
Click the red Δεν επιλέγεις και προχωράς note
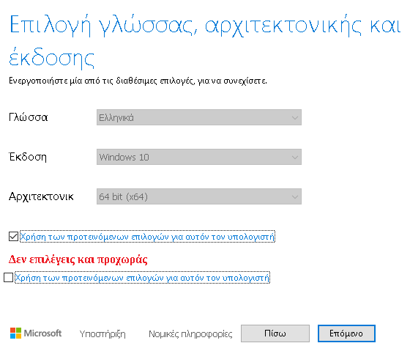click(x=78, y=259)
